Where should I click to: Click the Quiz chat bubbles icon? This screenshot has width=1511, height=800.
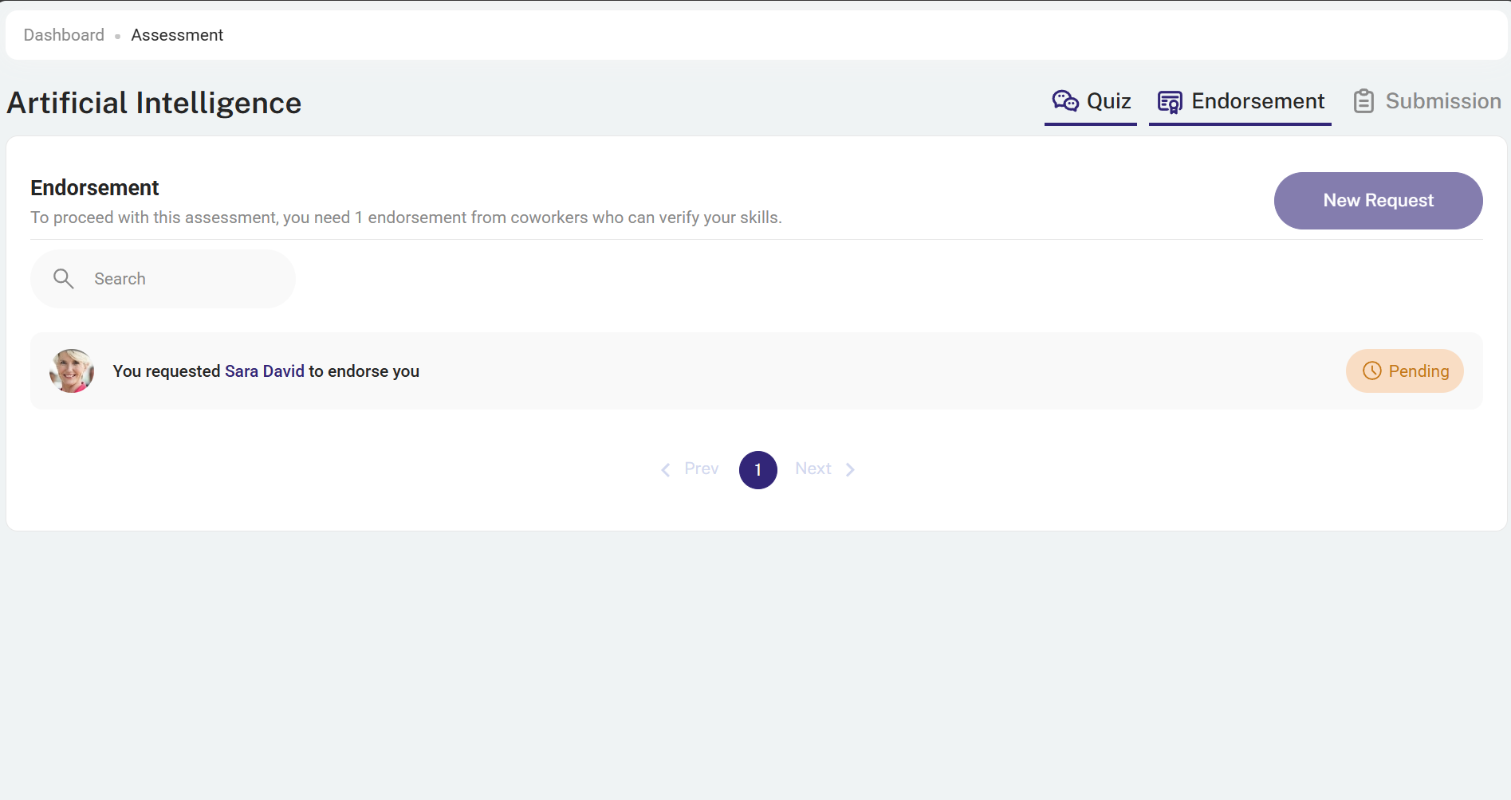pyautogui.click(x=1064, y=101)
